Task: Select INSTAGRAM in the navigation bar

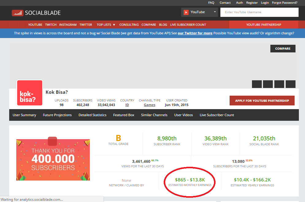Action: 68,25
